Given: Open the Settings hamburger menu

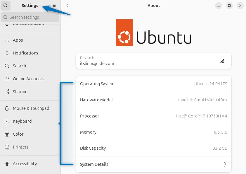Looking at the screenshot, I should 54,6.
